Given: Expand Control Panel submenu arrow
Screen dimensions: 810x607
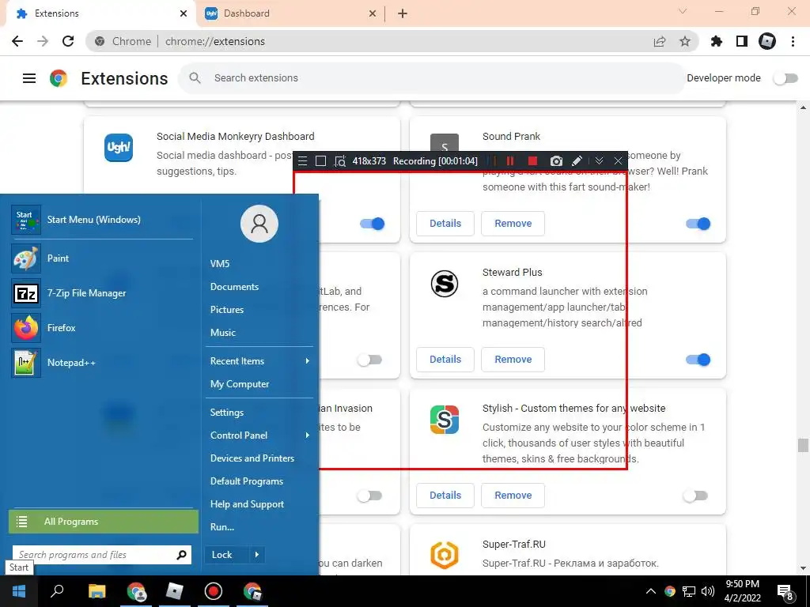Looking at the screenshot, I should 308,435.
